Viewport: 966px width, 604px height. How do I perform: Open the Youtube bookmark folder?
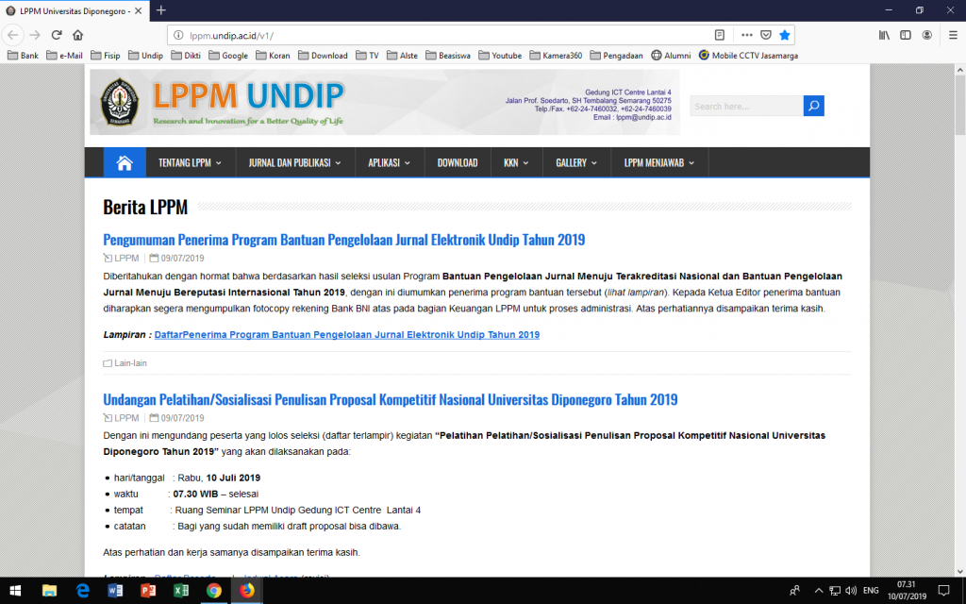tap(500, 56)
